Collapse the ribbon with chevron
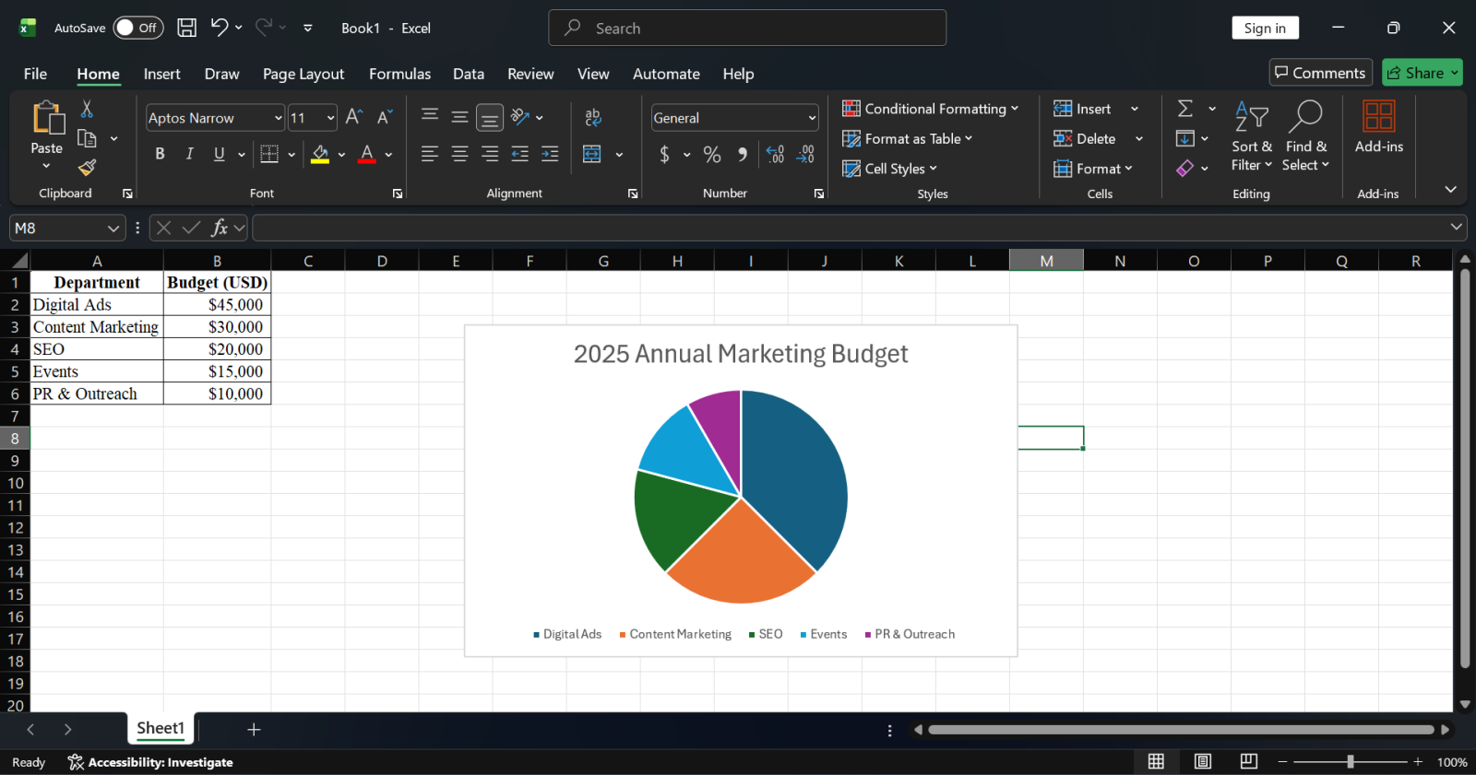This screenshot has width=1476, height=775. tap(1450, 189)
